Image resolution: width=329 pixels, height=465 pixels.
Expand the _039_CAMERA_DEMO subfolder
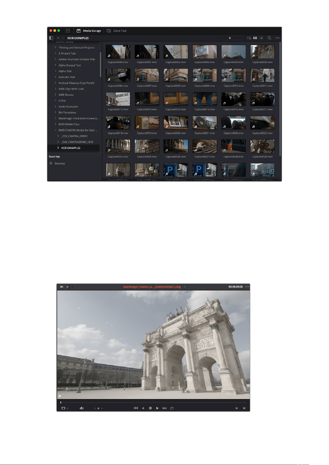coord(58,136)
